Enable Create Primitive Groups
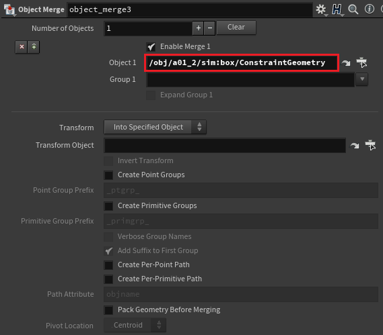The width and height of the screenshot is (383, 335). point(108,206)
